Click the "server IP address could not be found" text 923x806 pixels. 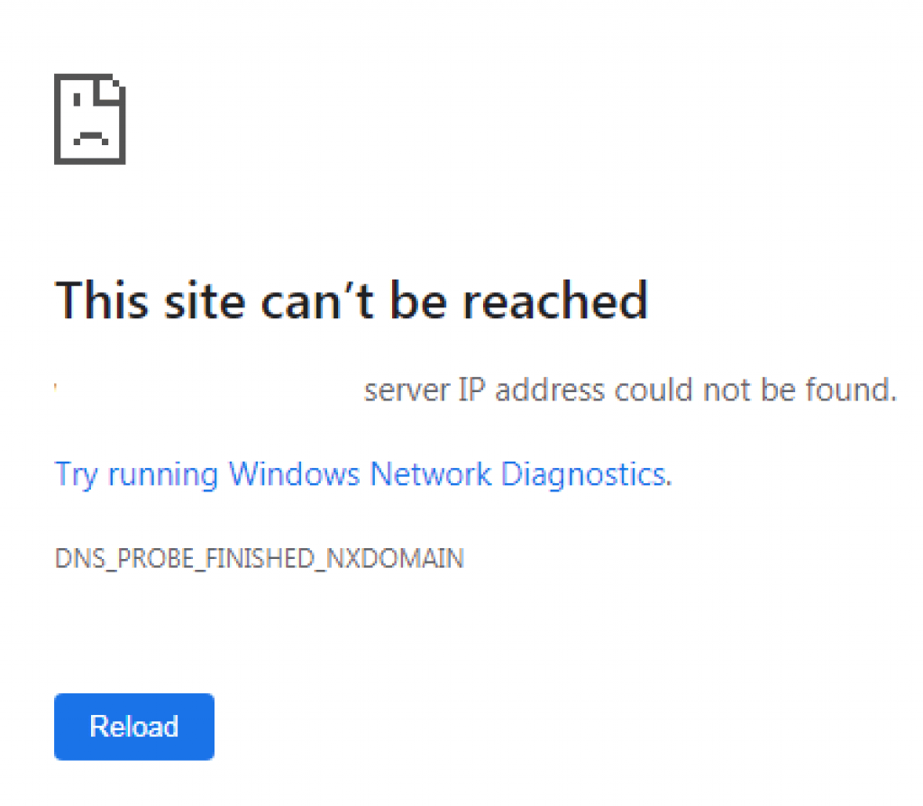[x=630, y=391]
